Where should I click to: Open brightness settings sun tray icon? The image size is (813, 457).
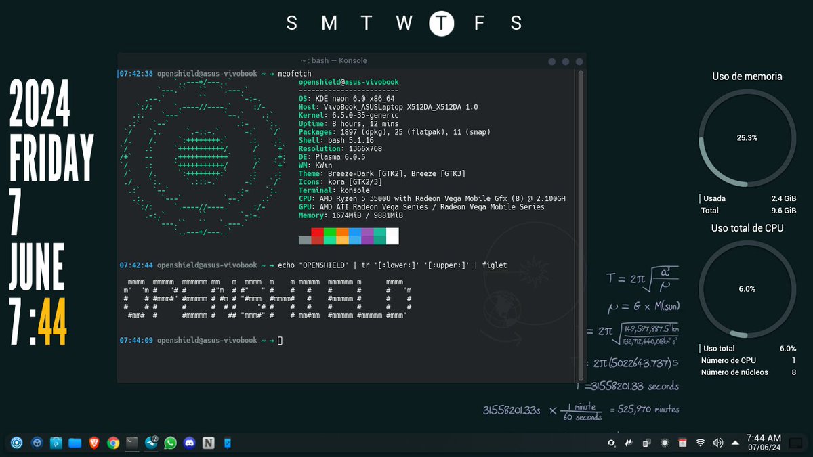click(665, 443)
